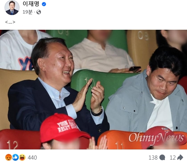187x163 pixels.
Task: View the 440 reactions list
Action: (32, 158)
